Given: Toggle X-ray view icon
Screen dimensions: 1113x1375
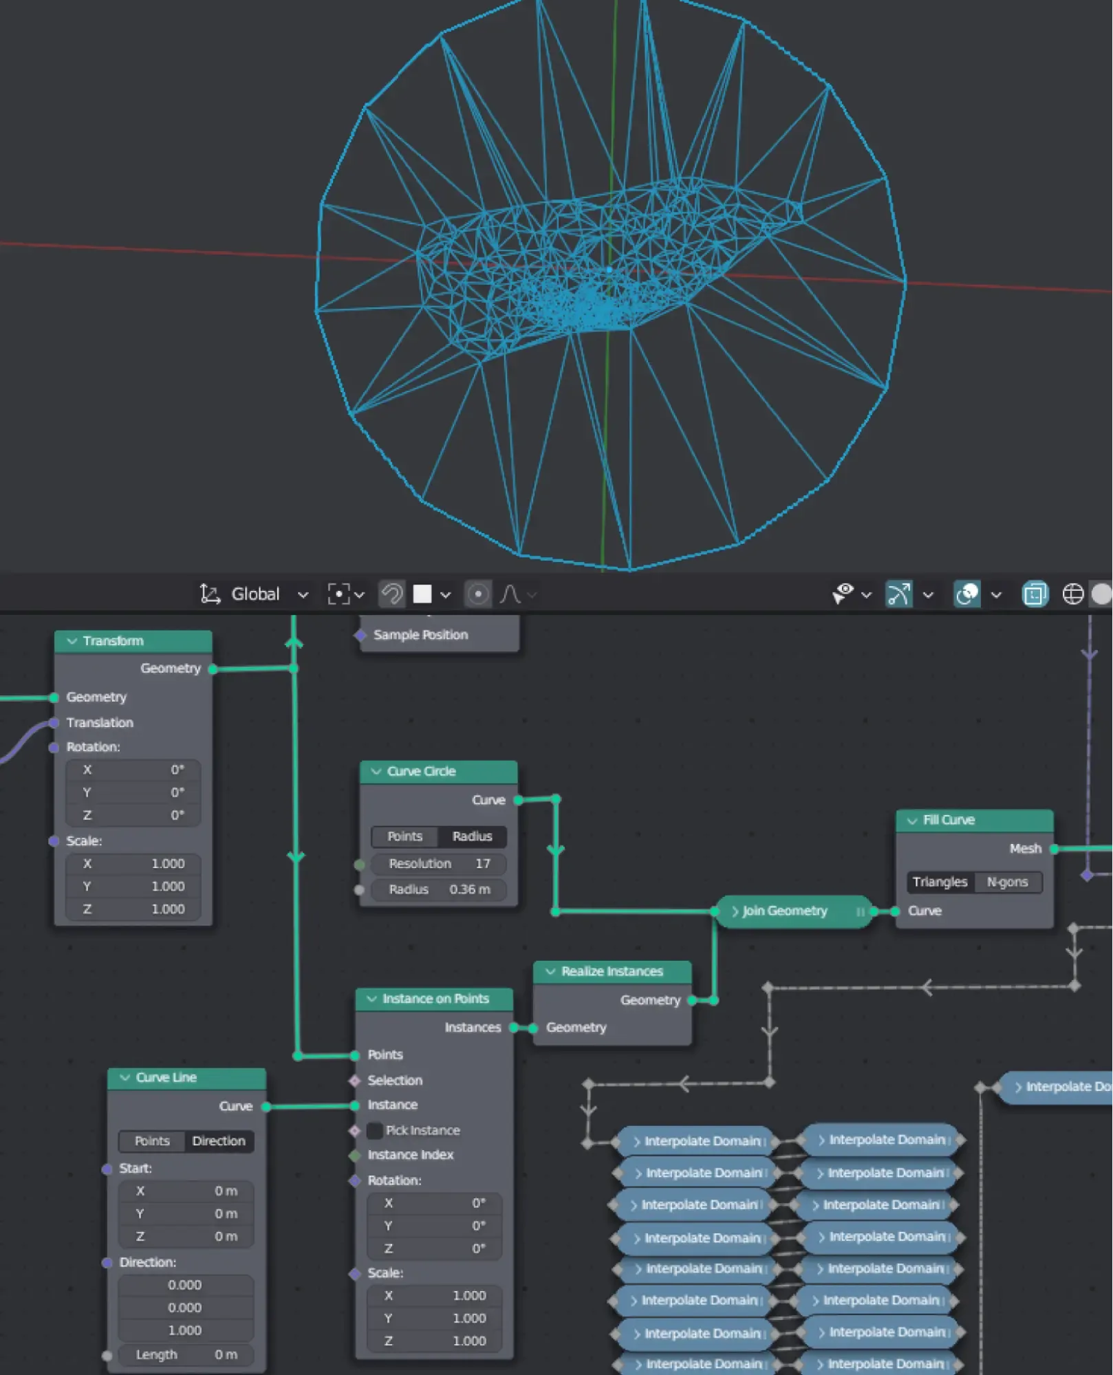Looking at the screenshot, I should (x=1034, y=594).
